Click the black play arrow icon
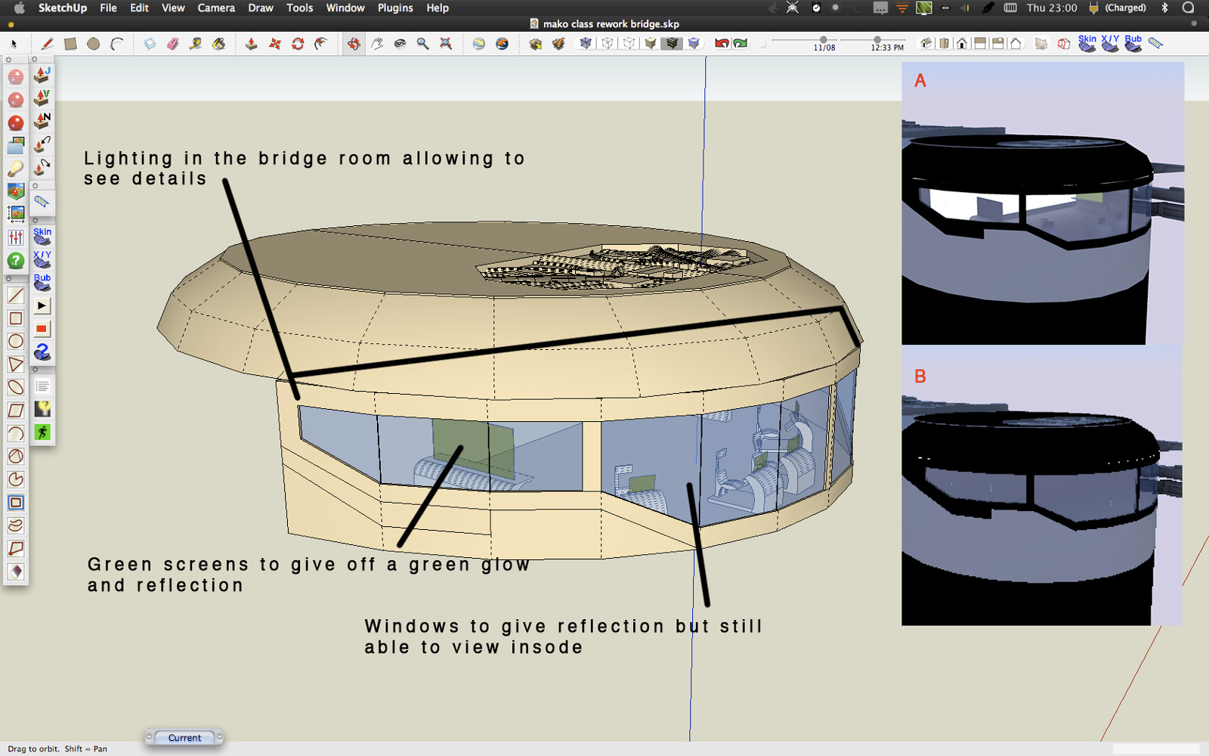The height and width of the screenshot is (756, 1209). click(42, 306)
